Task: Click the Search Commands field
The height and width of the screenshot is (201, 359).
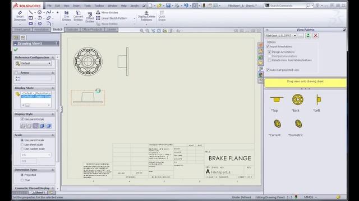Action: (x=289, y=6)
